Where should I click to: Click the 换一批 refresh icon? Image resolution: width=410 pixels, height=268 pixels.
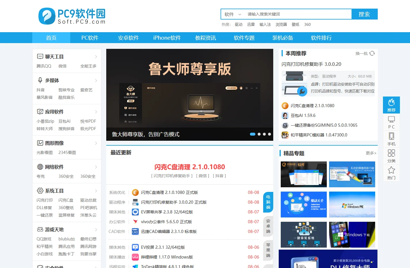[x=372, y=53]
